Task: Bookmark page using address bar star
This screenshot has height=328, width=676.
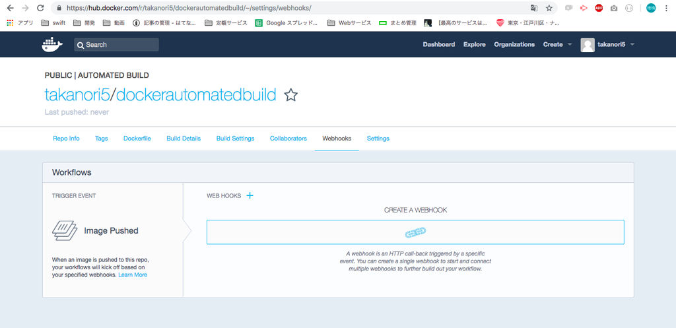Action: coord(549,8)
